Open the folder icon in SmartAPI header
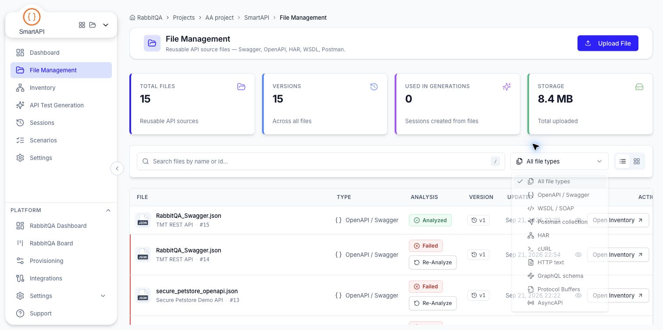663x330 pixels. tap(93, 25)
